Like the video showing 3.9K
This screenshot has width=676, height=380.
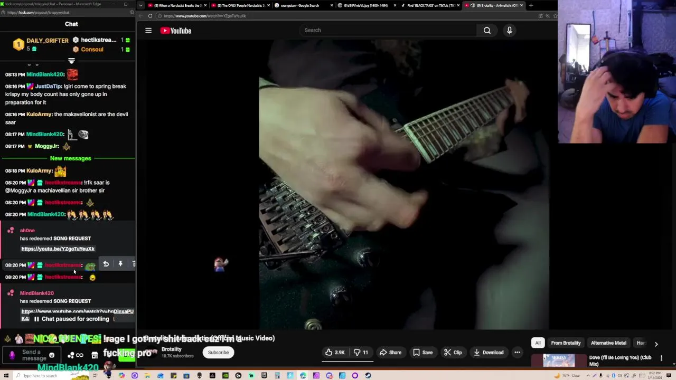click(x=335, y=353)
